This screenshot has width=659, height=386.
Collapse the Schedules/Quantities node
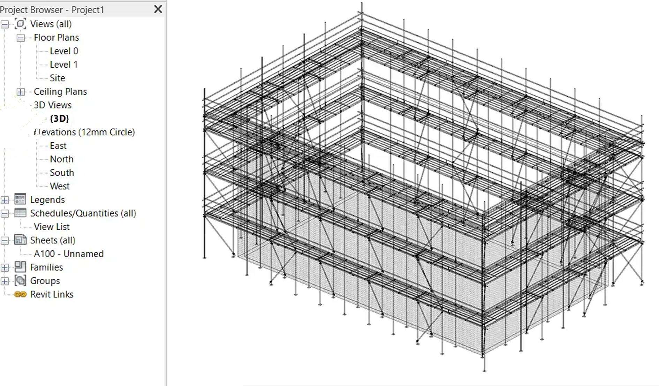click(5, 214)
